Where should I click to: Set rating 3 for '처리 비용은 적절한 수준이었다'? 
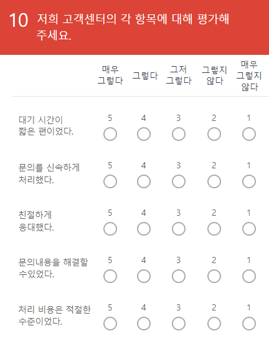tap(179, 324)
